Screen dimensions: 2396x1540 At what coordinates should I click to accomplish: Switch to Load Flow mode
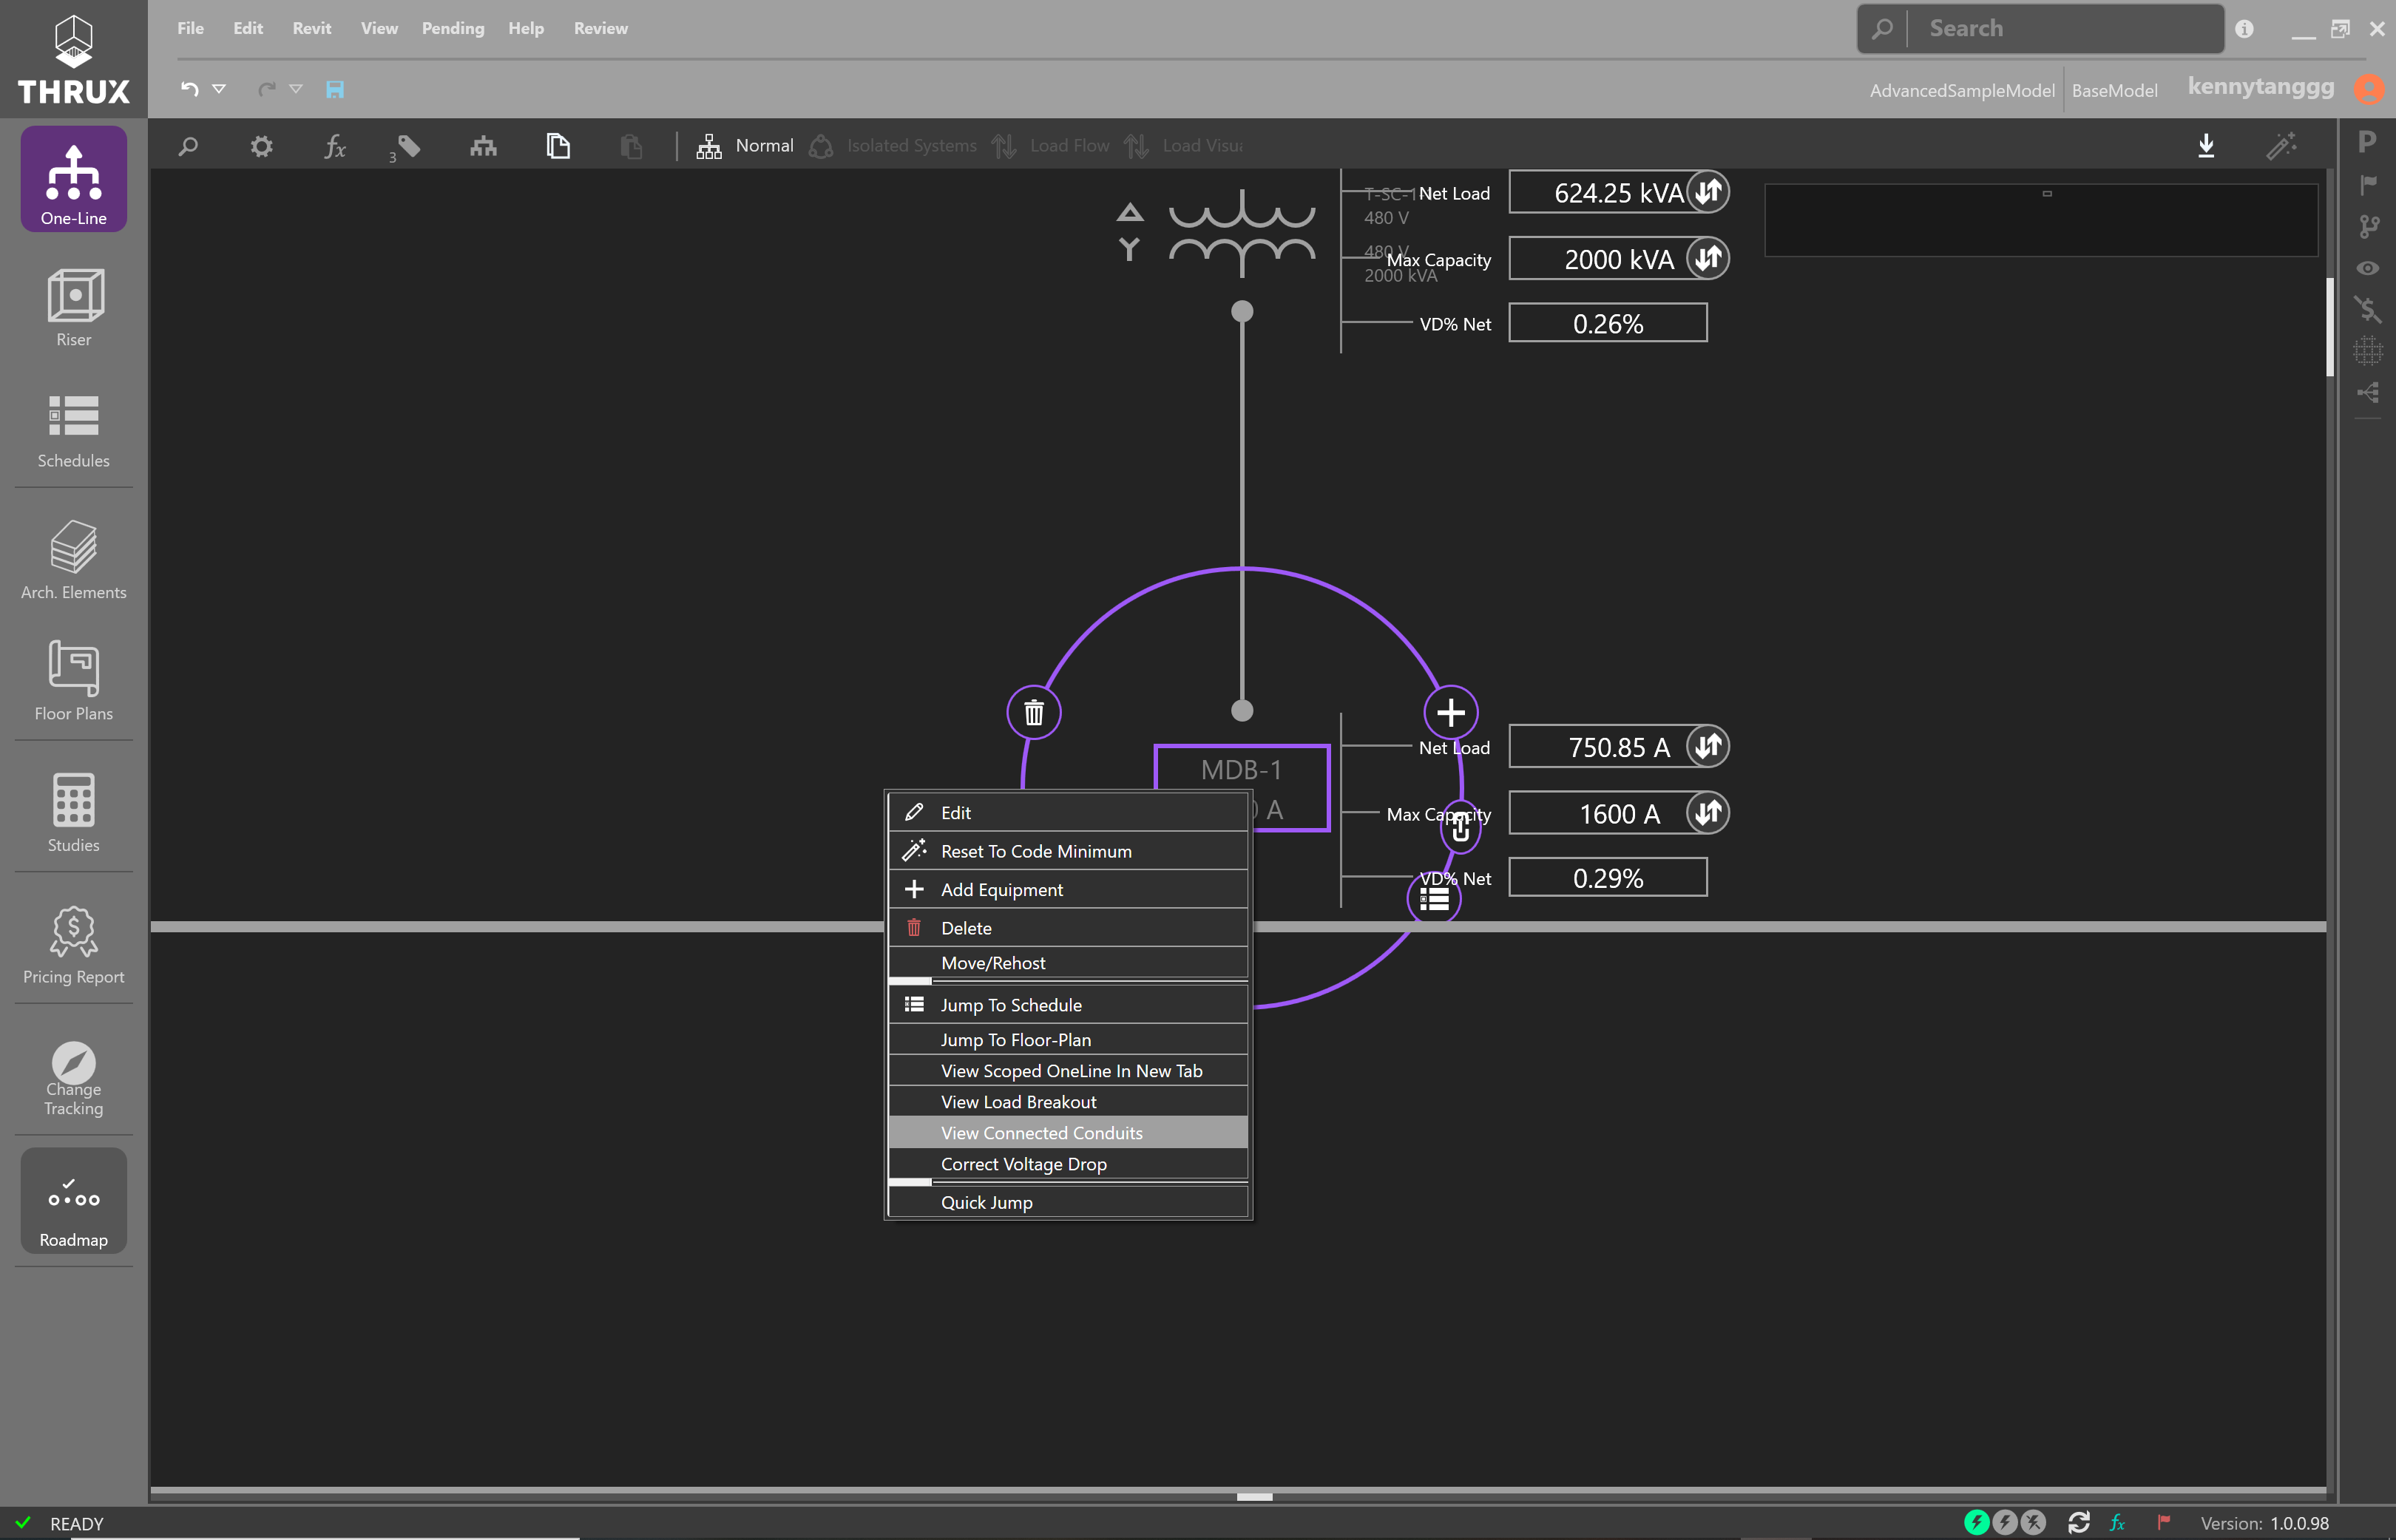(x=1050, y=146)
